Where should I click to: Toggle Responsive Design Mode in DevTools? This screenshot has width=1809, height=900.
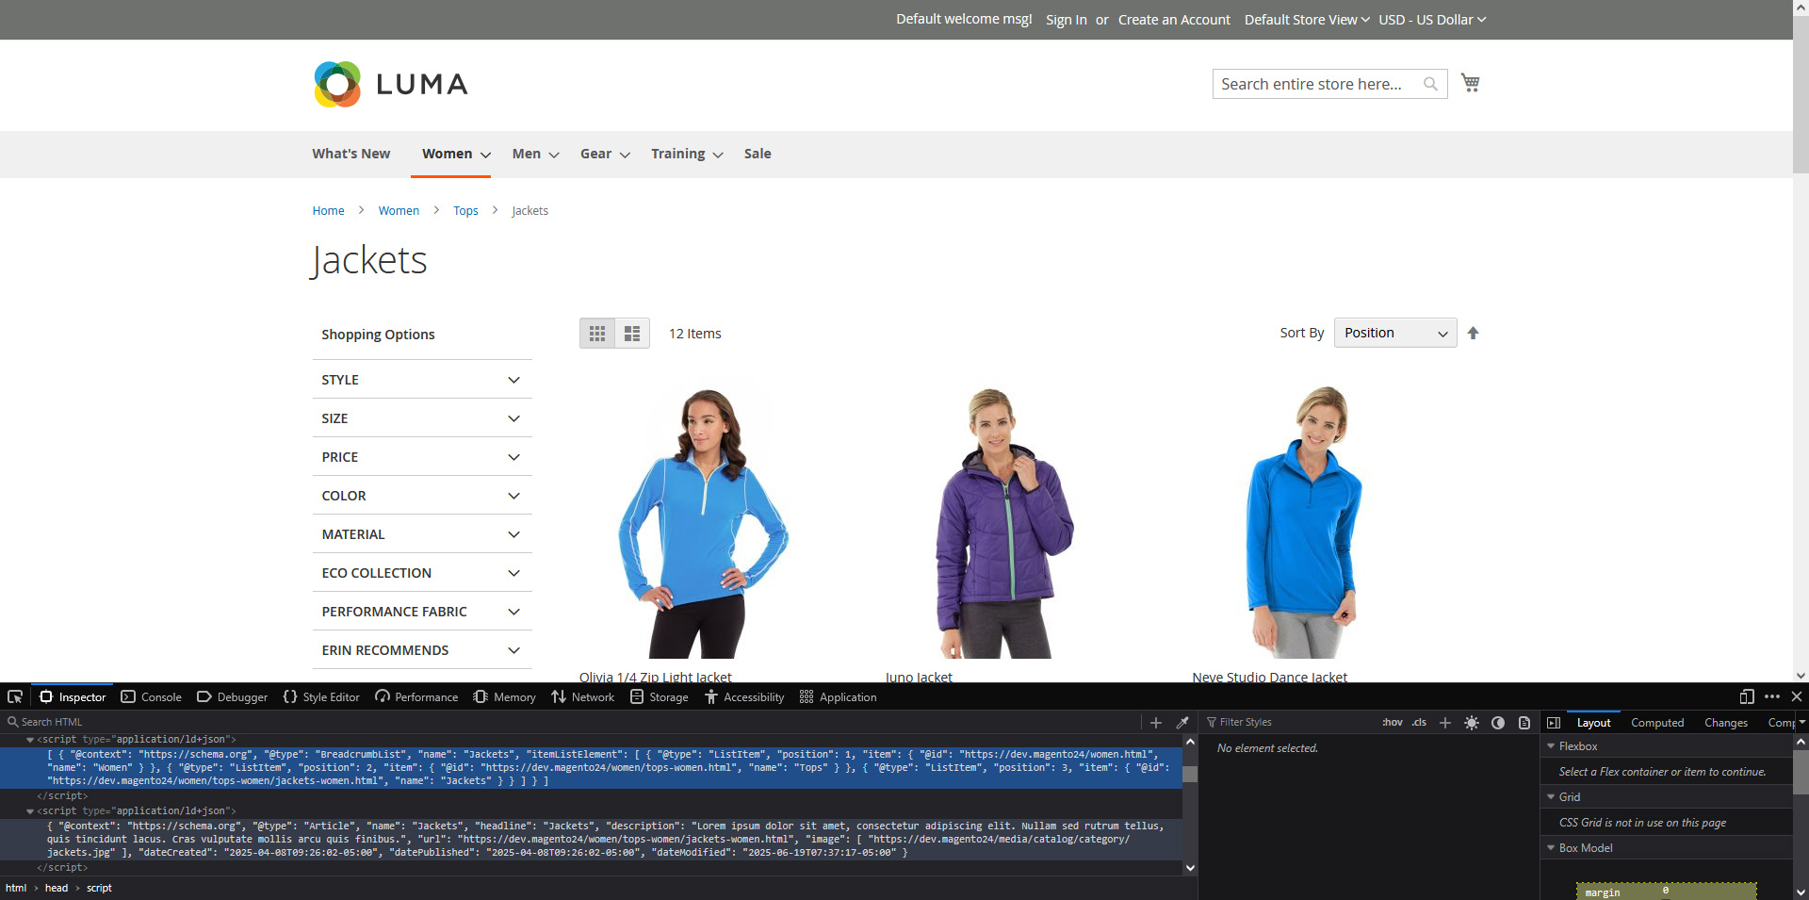(x=1745, y=697)
